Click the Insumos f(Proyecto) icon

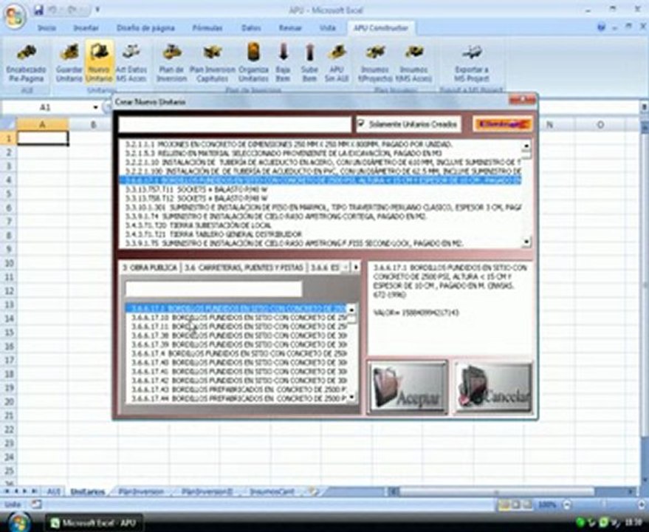pos(374,63)
